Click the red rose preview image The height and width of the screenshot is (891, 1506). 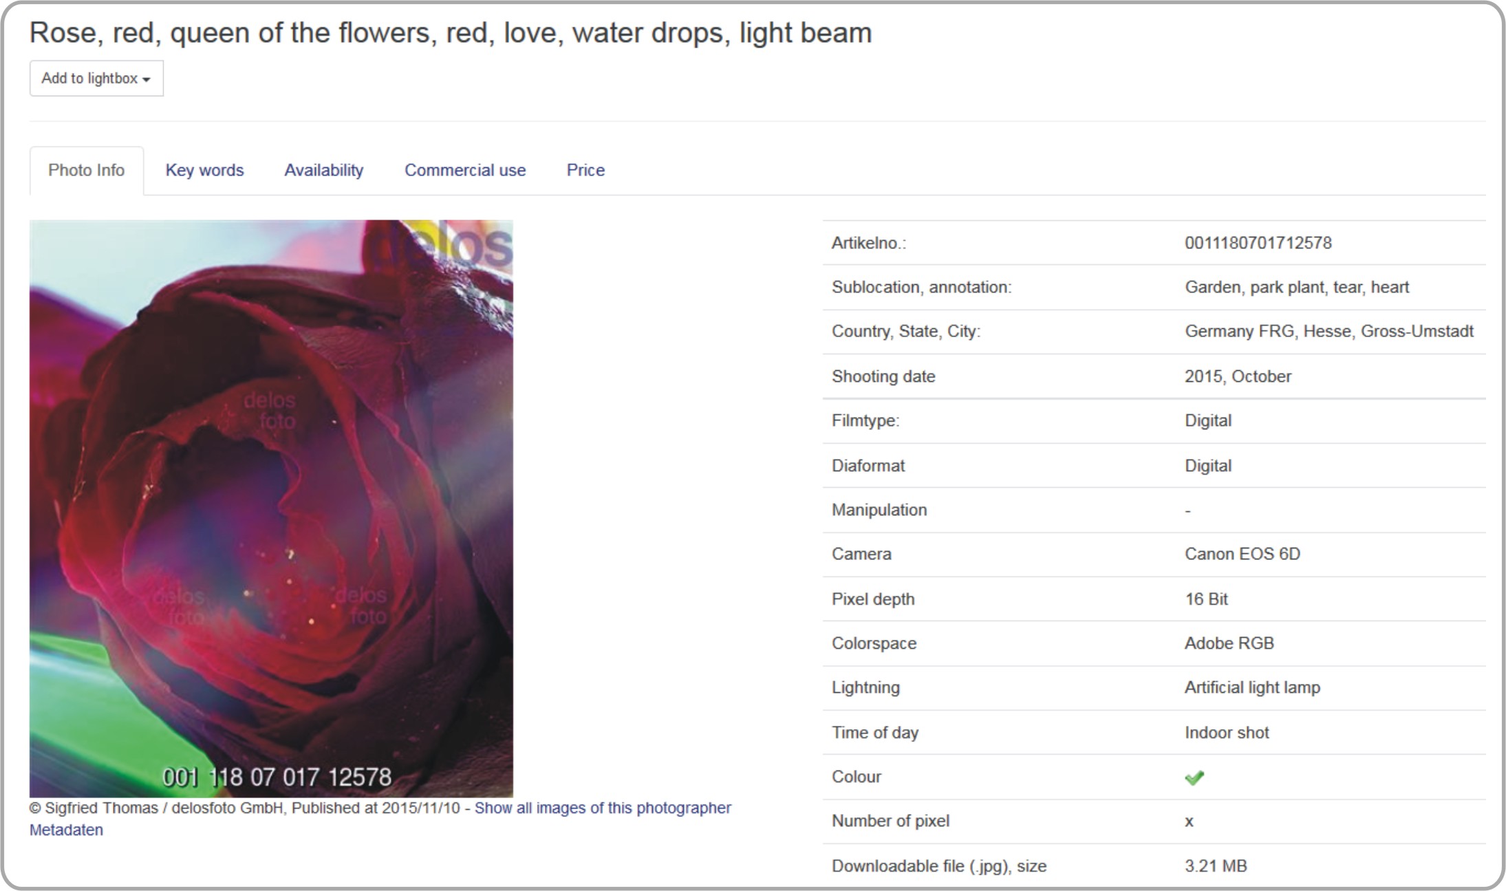[271, 508]
